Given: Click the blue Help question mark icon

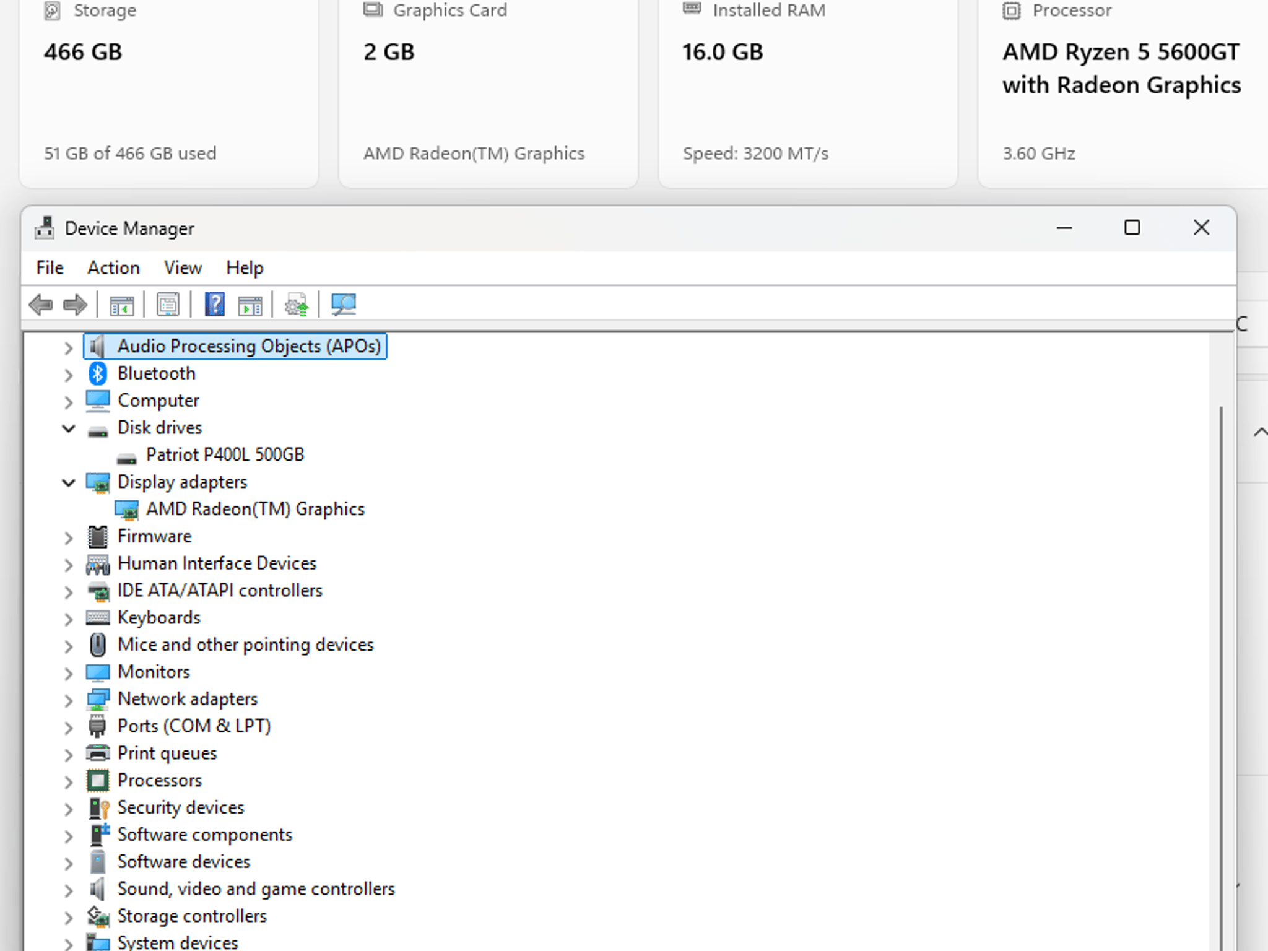Looking at the screenshot, I should [214, 305].
